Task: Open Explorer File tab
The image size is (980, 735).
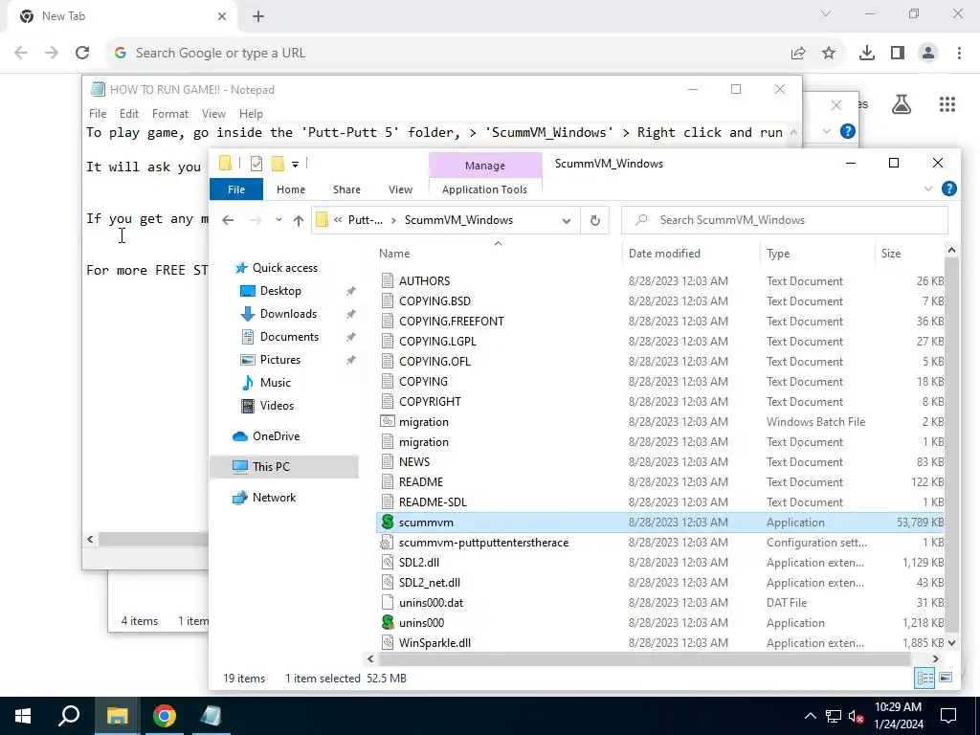Action: tap(236, 189)
